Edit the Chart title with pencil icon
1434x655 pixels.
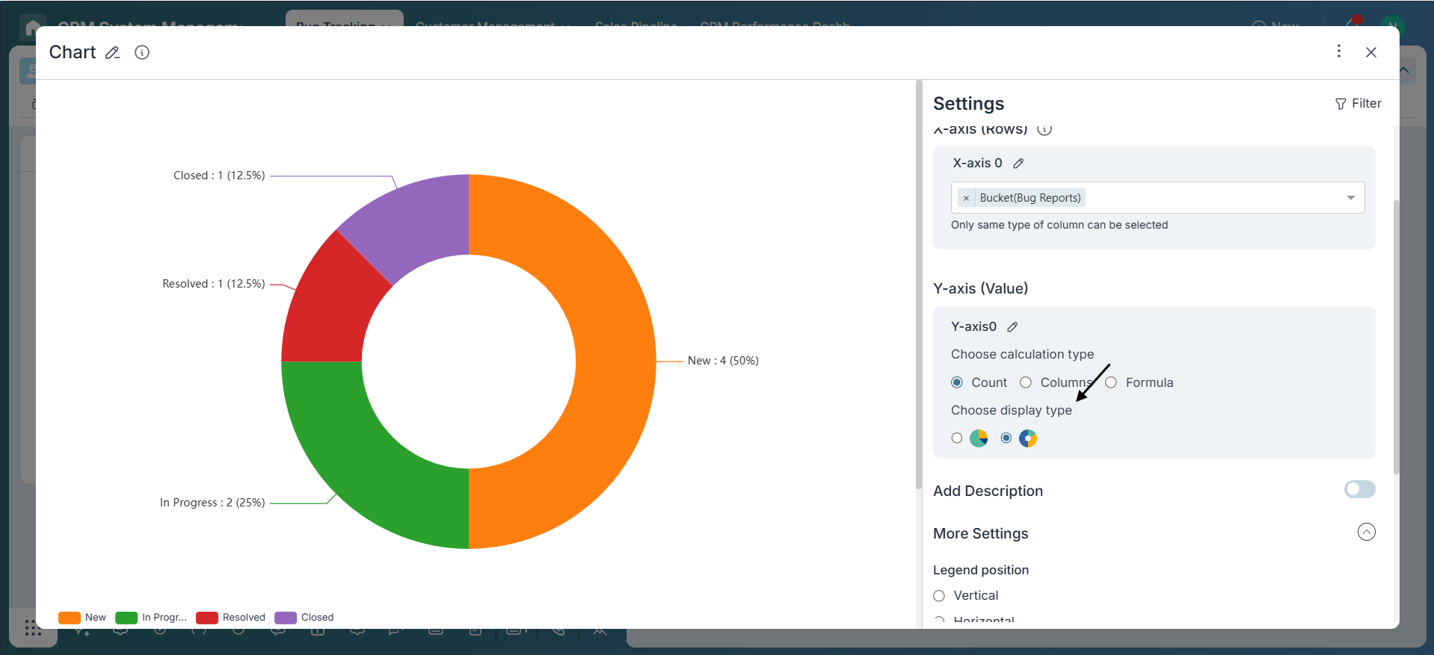coord(112,52)
